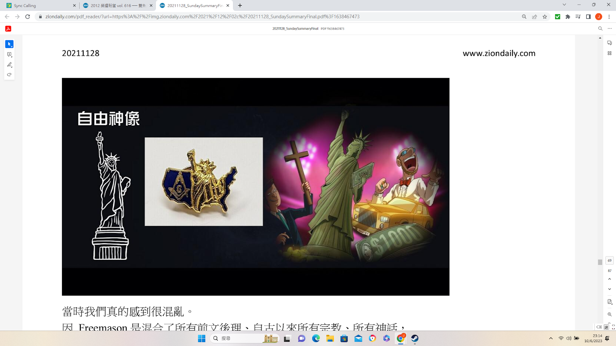Image resolution: width=616 pixels, height=346 pixels.
Task: Select the 20211128_SundaySummaryFinal tab
Action: [194, 5]
